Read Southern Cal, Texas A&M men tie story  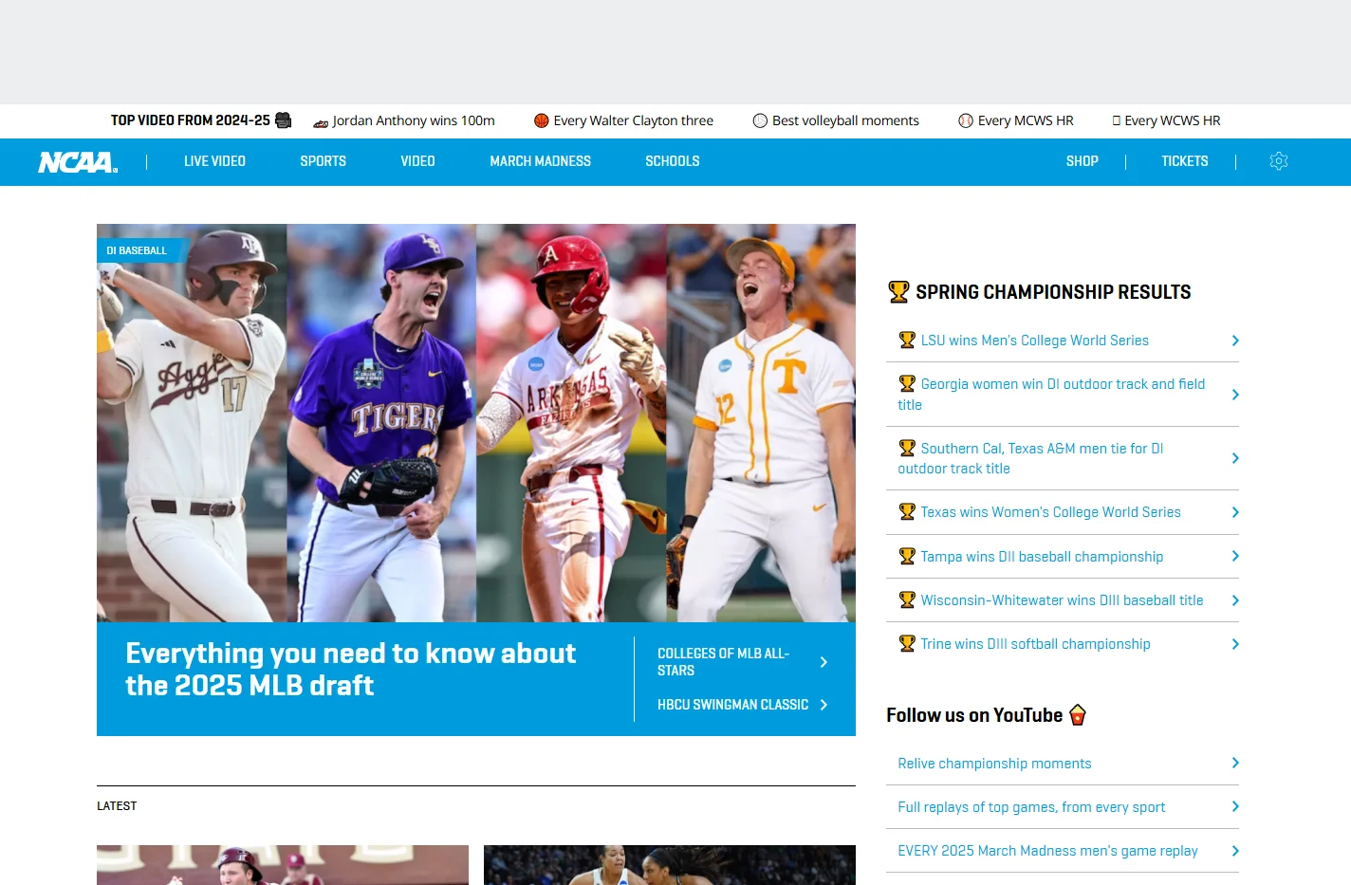[1030, 458]
